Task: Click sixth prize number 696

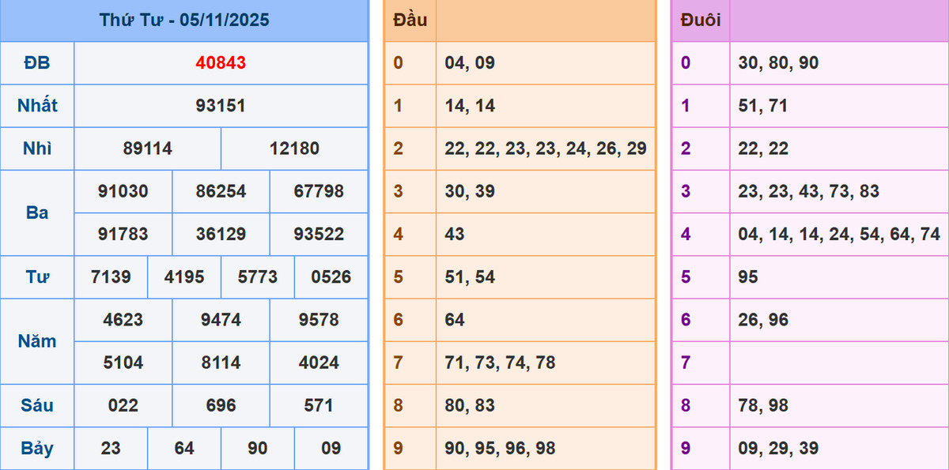Action: click(221, 405)
